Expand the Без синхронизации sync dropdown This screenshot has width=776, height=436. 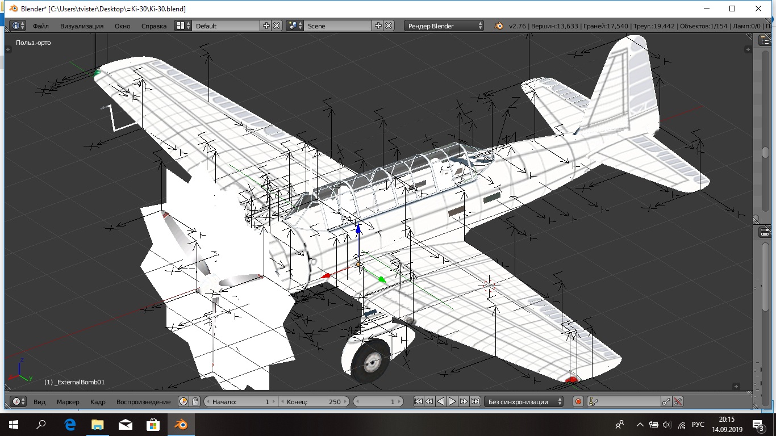[523, 401]
